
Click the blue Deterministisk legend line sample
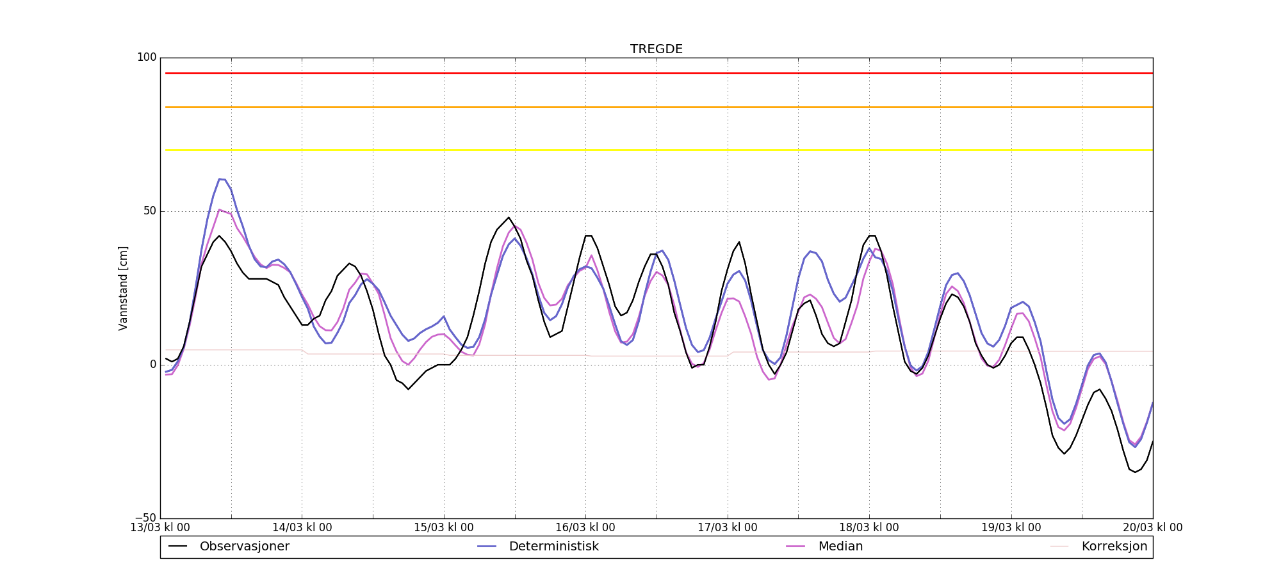[487, 547]
